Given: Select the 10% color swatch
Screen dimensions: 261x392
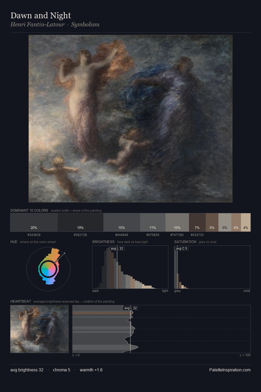Looking at the screenshot, I should 177,222.
